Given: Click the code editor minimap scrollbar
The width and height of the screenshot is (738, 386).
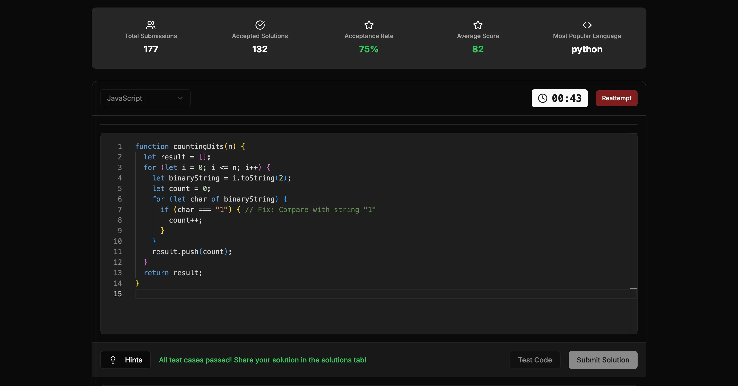Looking at the screenshot, I should (x=634, y=234).
